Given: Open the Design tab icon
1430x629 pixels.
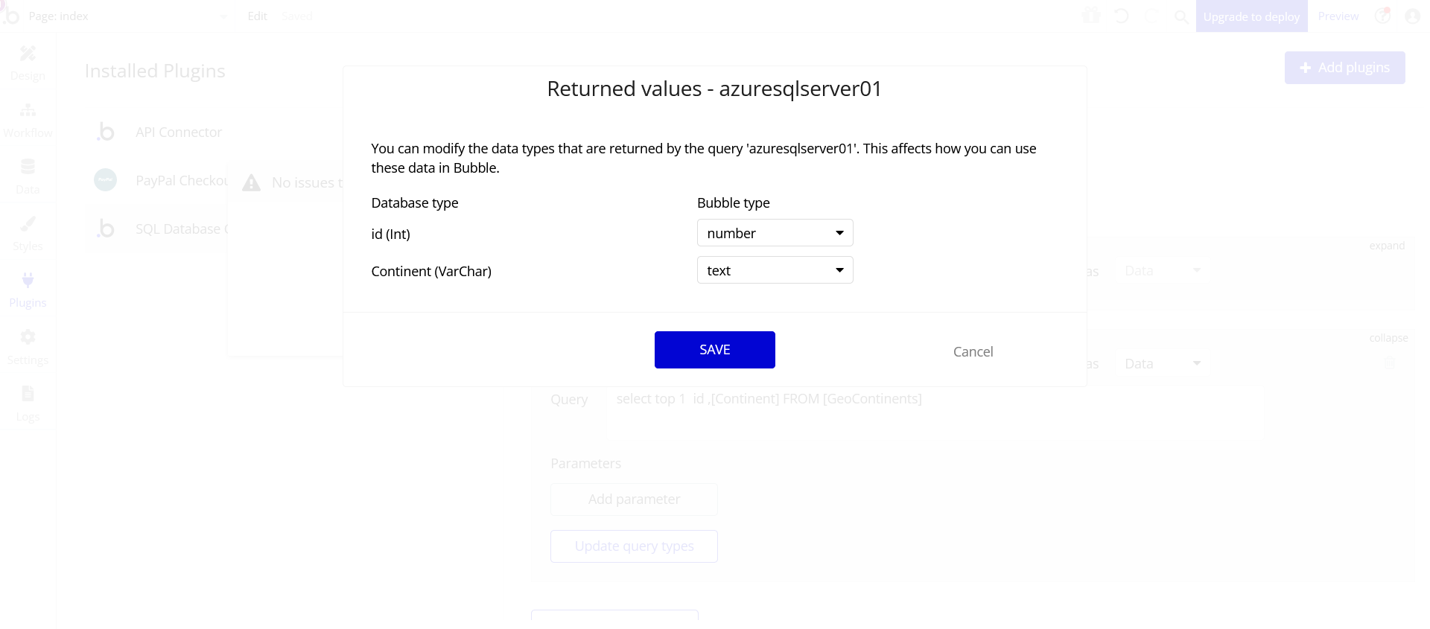Looking at the screenshot, I should [x=28, y=53].
